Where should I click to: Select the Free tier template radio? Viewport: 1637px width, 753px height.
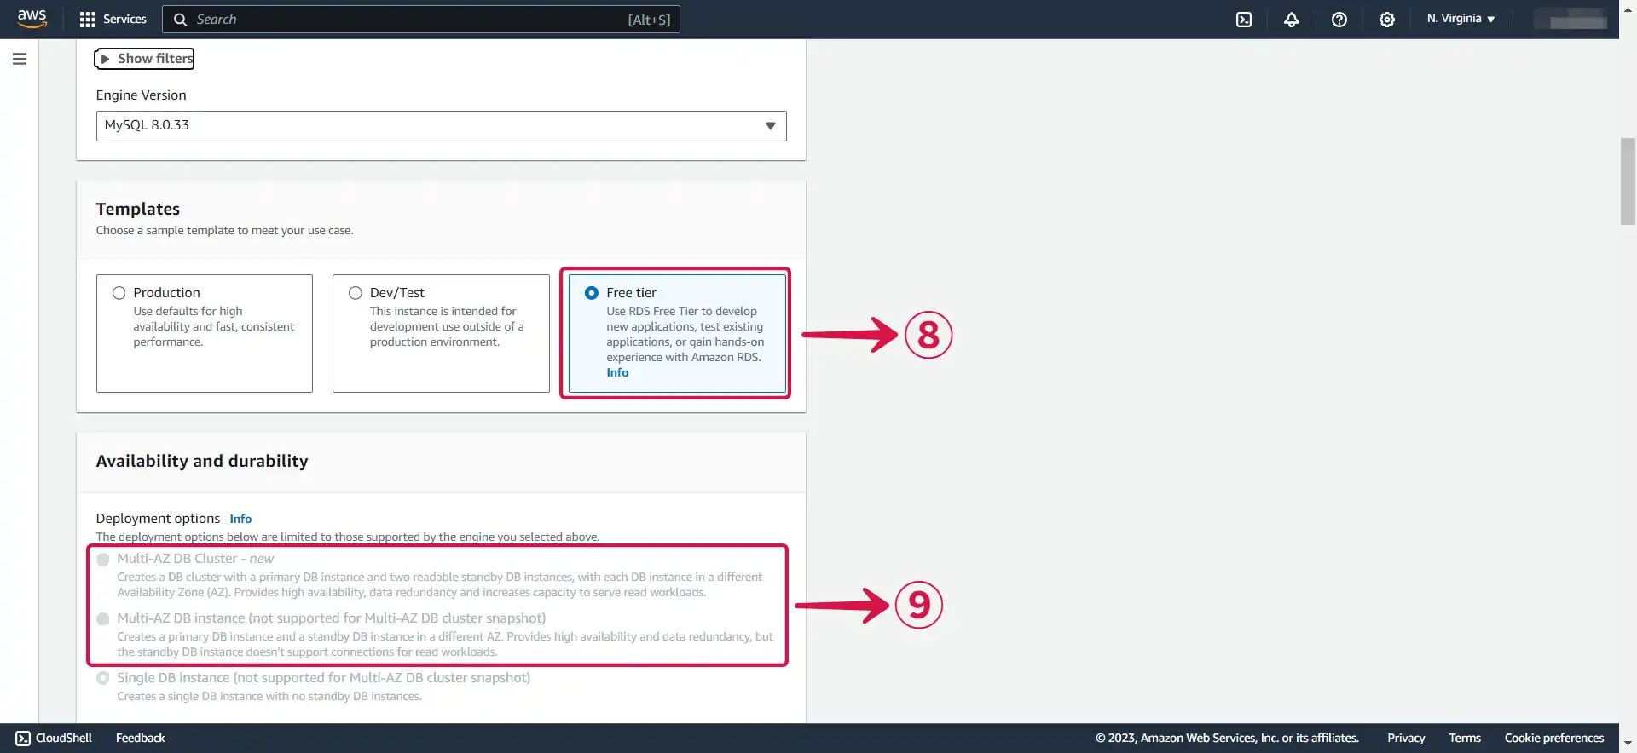coord(592,293)
